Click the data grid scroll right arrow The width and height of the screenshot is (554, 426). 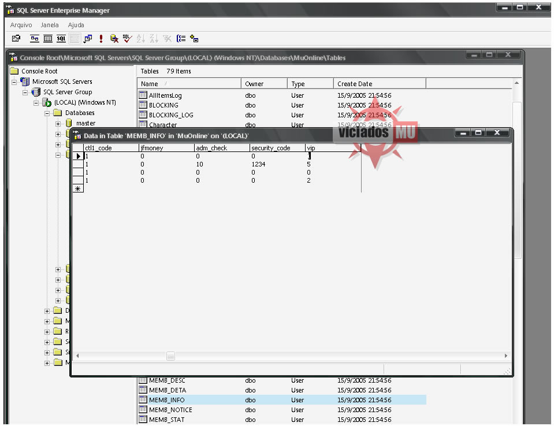pyautogui.click(x=505, y=355)
